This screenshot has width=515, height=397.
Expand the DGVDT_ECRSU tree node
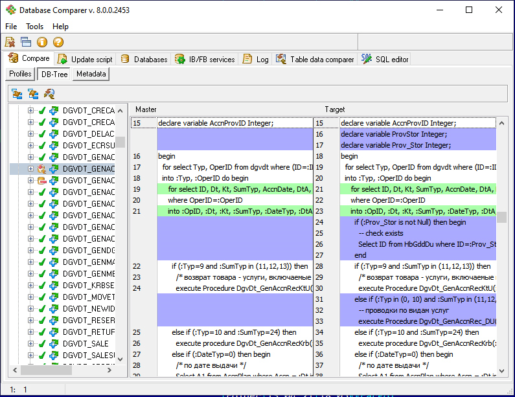(x=30, y=145)
